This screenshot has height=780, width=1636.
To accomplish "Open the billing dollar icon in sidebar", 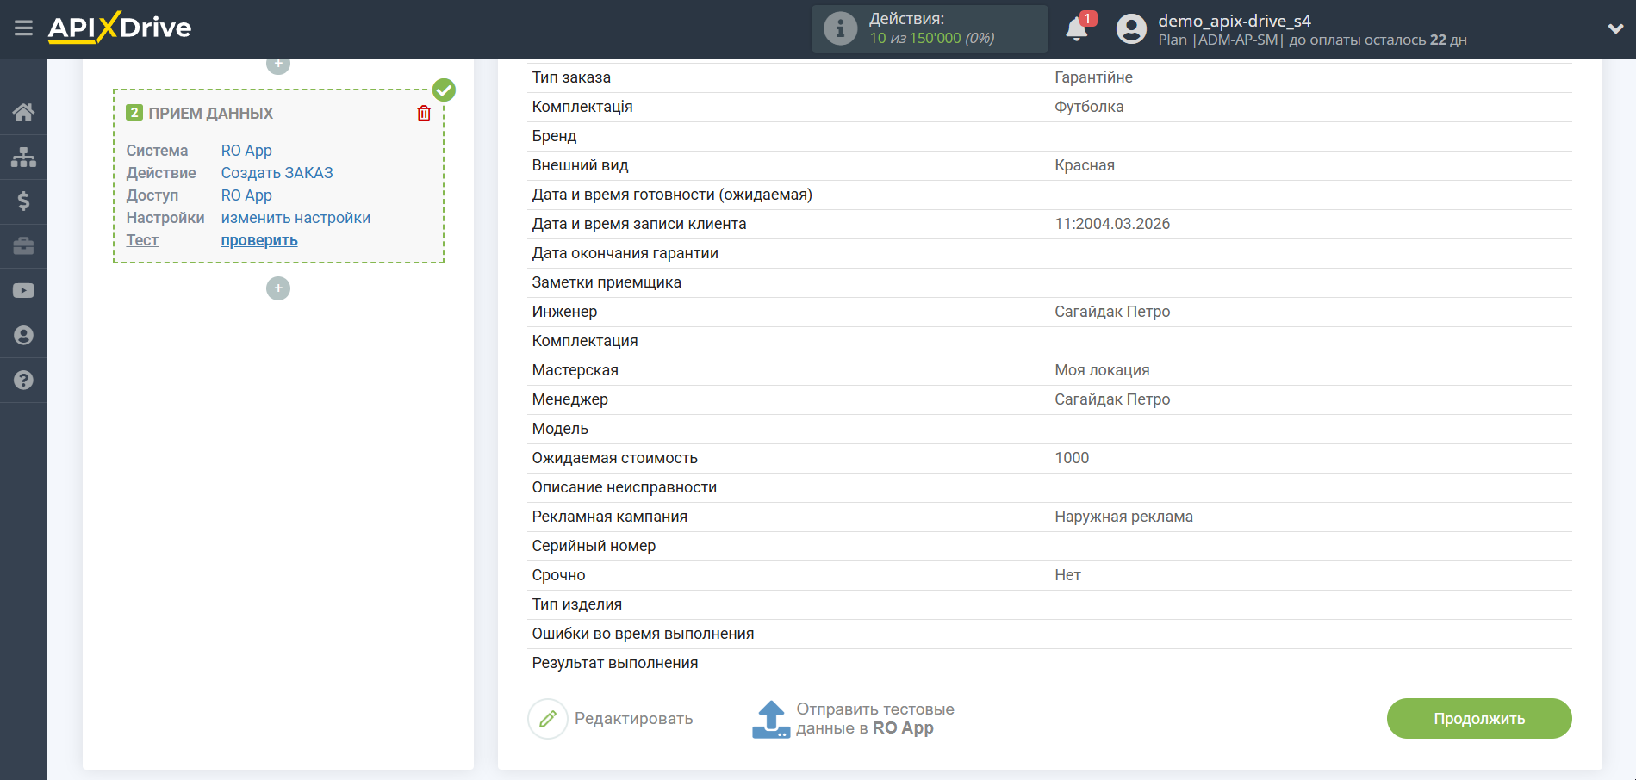I will pyautogui.click(x=23, y=201).
